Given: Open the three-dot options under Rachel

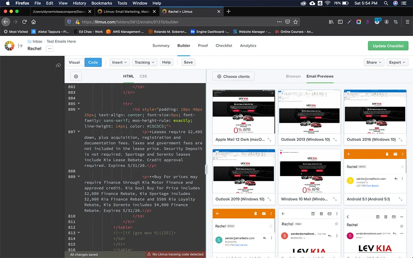Looking at the screenshot, I should click(x=50, y=49).
